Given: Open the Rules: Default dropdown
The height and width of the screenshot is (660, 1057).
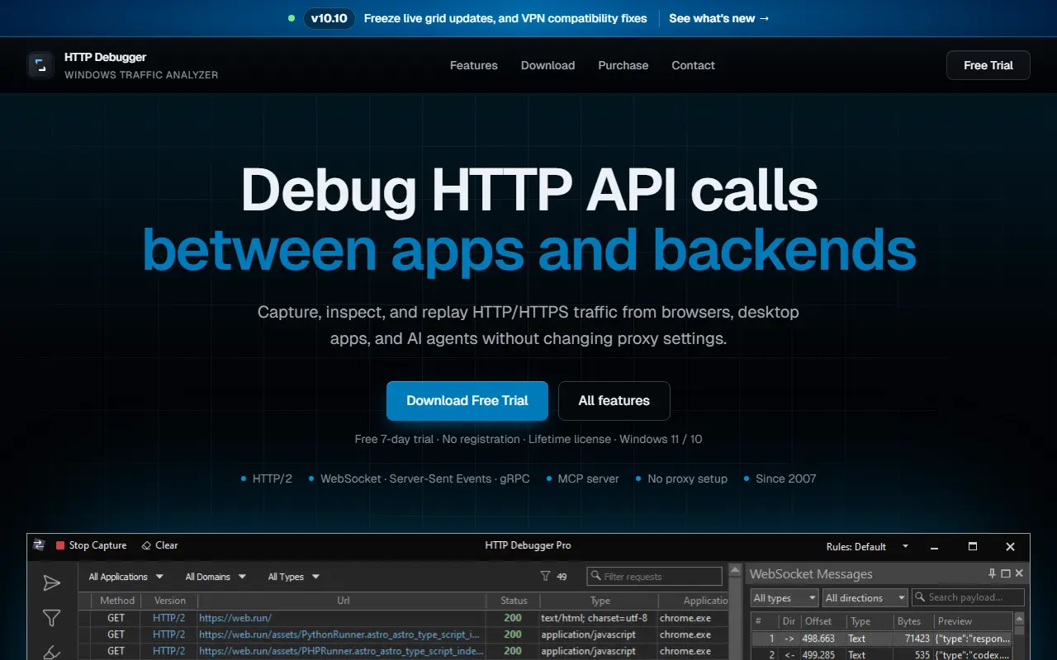Looking at the screenshot, I should coord(867,546).
